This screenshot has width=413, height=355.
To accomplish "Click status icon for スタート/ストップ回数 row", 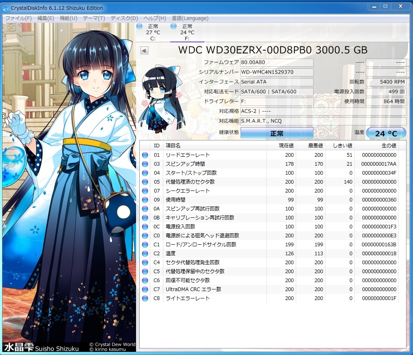I will tap(145, 173).
